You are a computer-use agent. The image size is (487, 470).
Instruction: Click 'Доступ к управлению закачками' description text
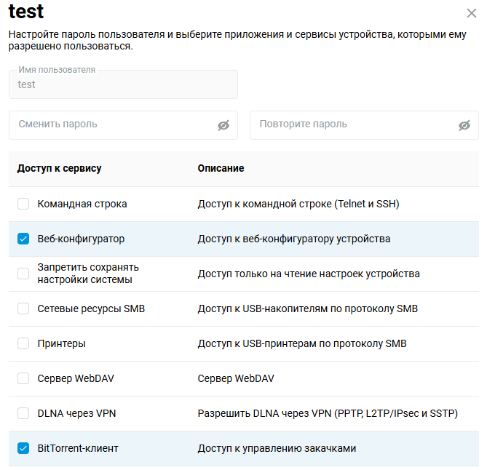(x=277, y=448)
